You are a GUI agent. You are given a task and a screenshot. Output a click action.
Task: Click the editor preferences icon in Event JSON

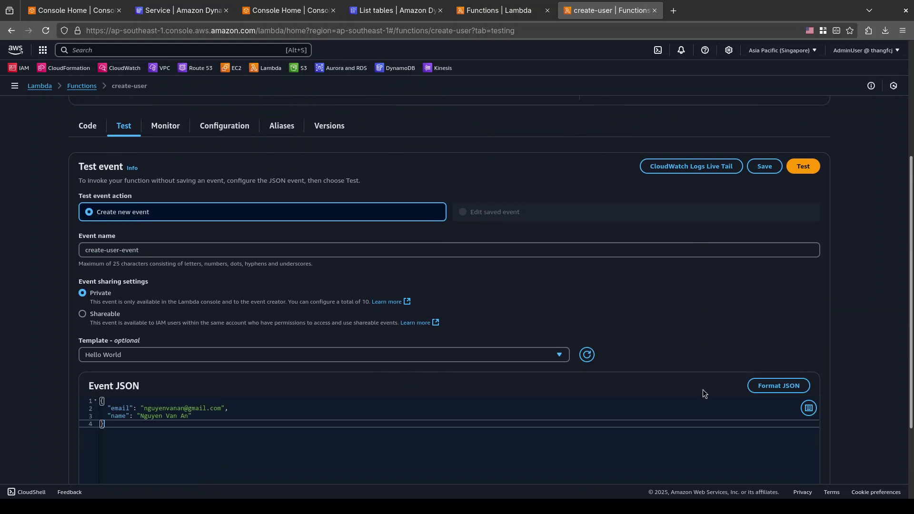[x=809, y=408]
